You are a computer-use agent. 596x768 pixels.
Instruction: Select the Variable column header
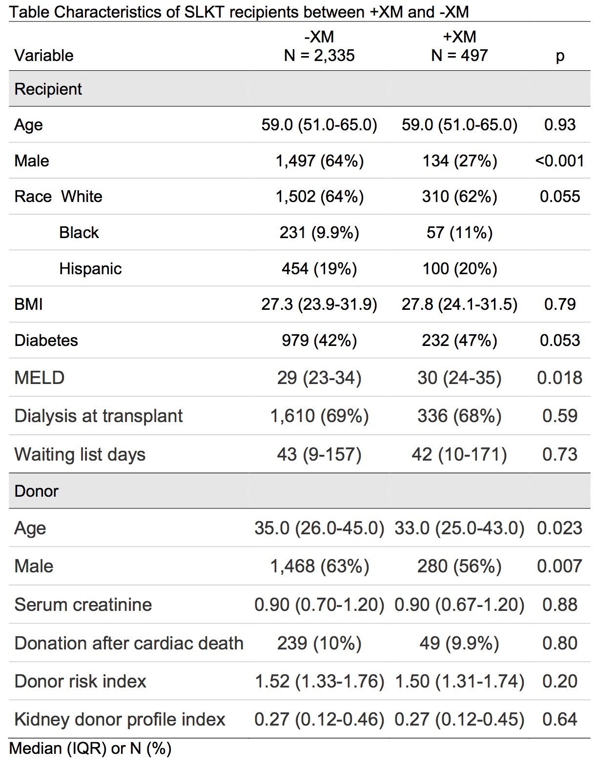(x=44, y=55)
